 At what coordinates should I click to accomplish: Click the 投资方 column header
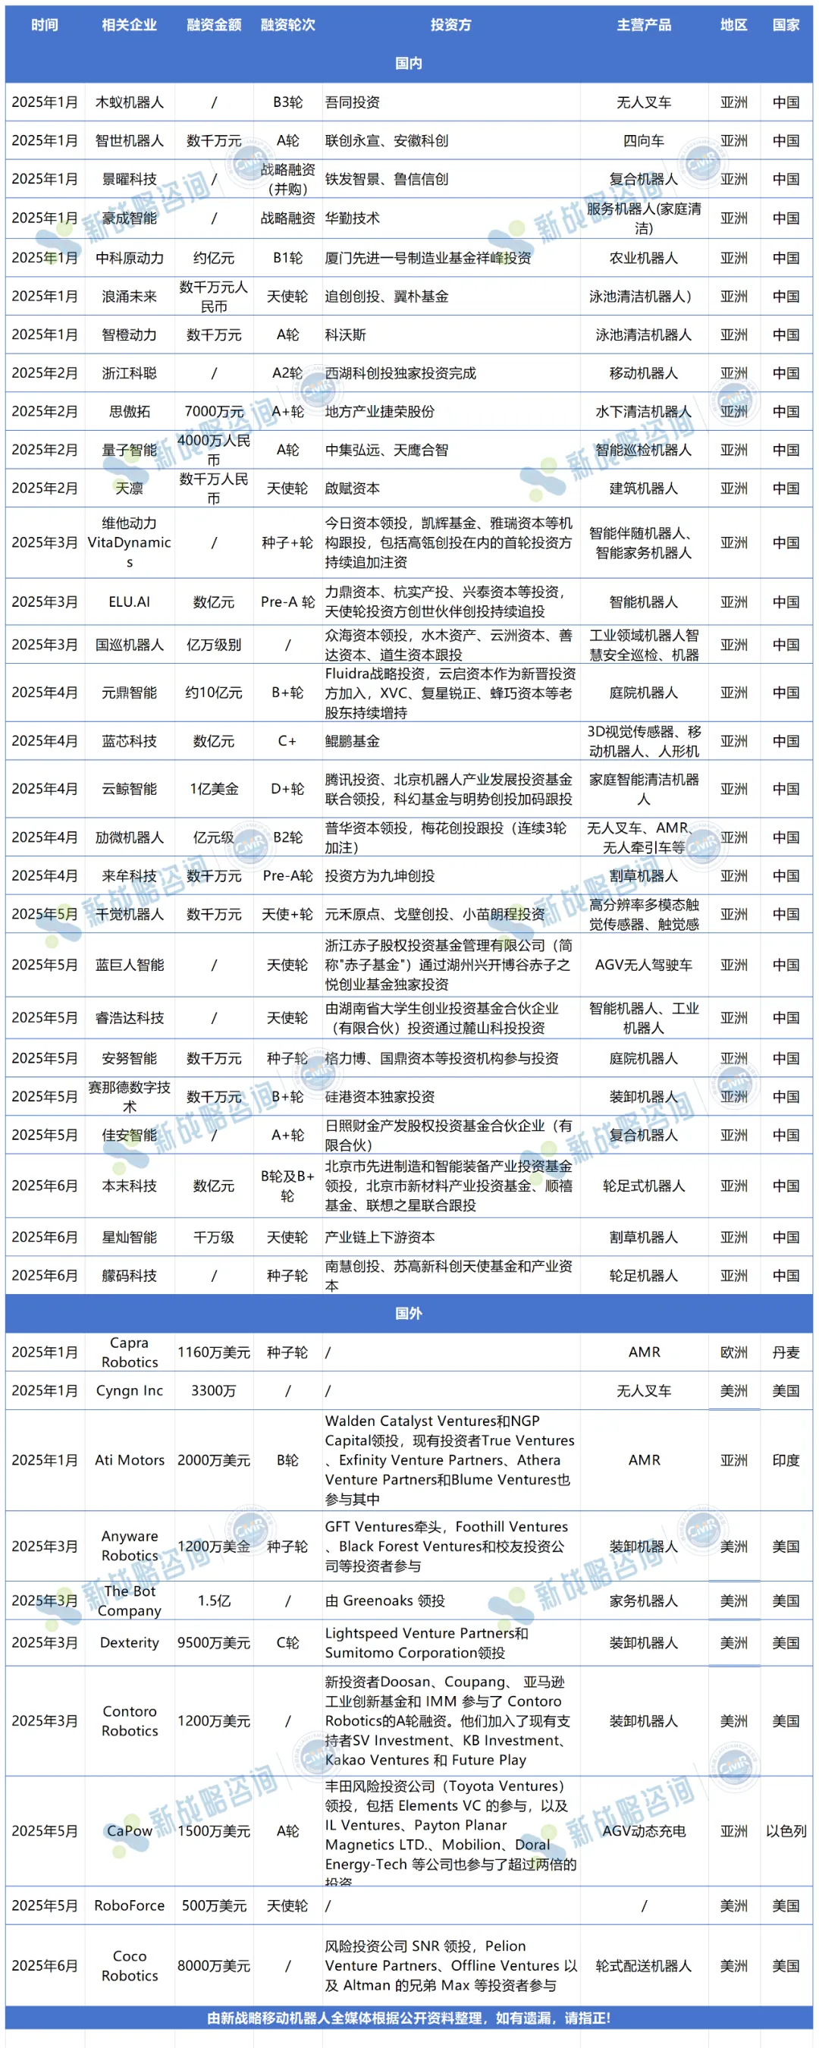click(x=451, y=24)
